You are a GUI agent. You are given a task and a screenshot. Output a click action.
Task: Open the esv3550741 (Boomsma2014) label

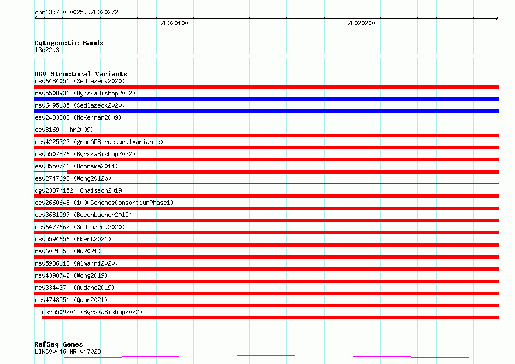point(76,166)
